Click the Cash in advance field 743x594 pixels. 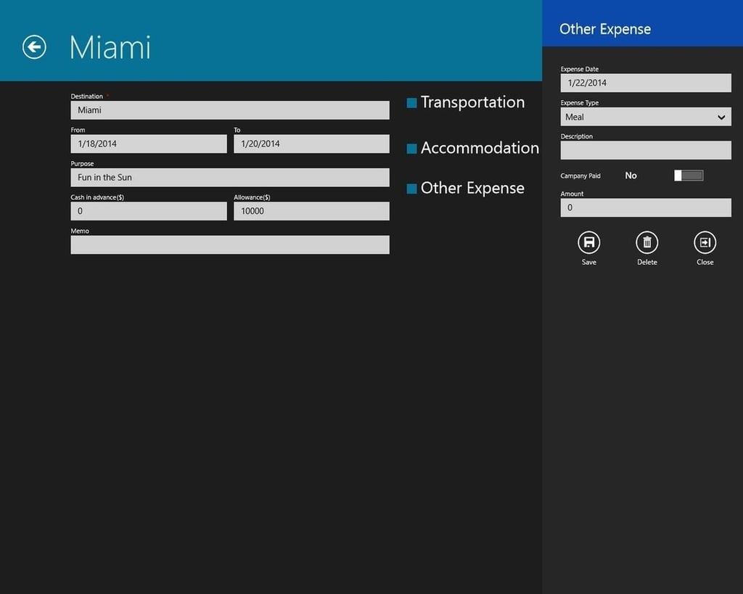[148, 211]
